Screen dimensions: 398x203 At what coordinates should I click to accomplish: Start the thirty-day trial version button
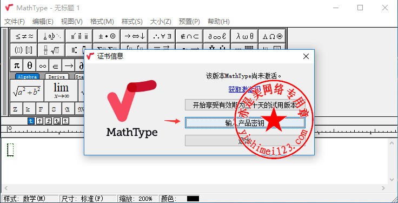tap(245, 105)
